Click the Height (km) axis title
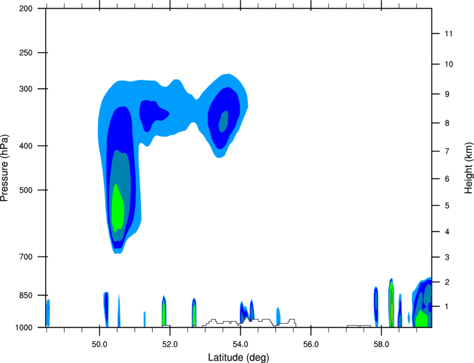 pyautogui.click(x=468, y=168)
